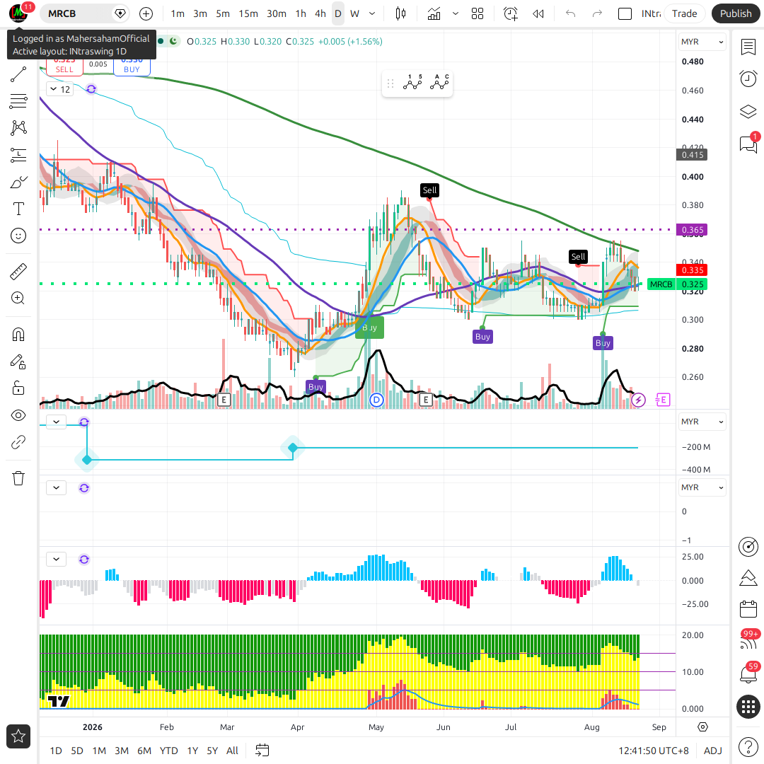764x764 pixels.
Task: Open the third pane MYR dropdown
Action: (x=702, y=487)
